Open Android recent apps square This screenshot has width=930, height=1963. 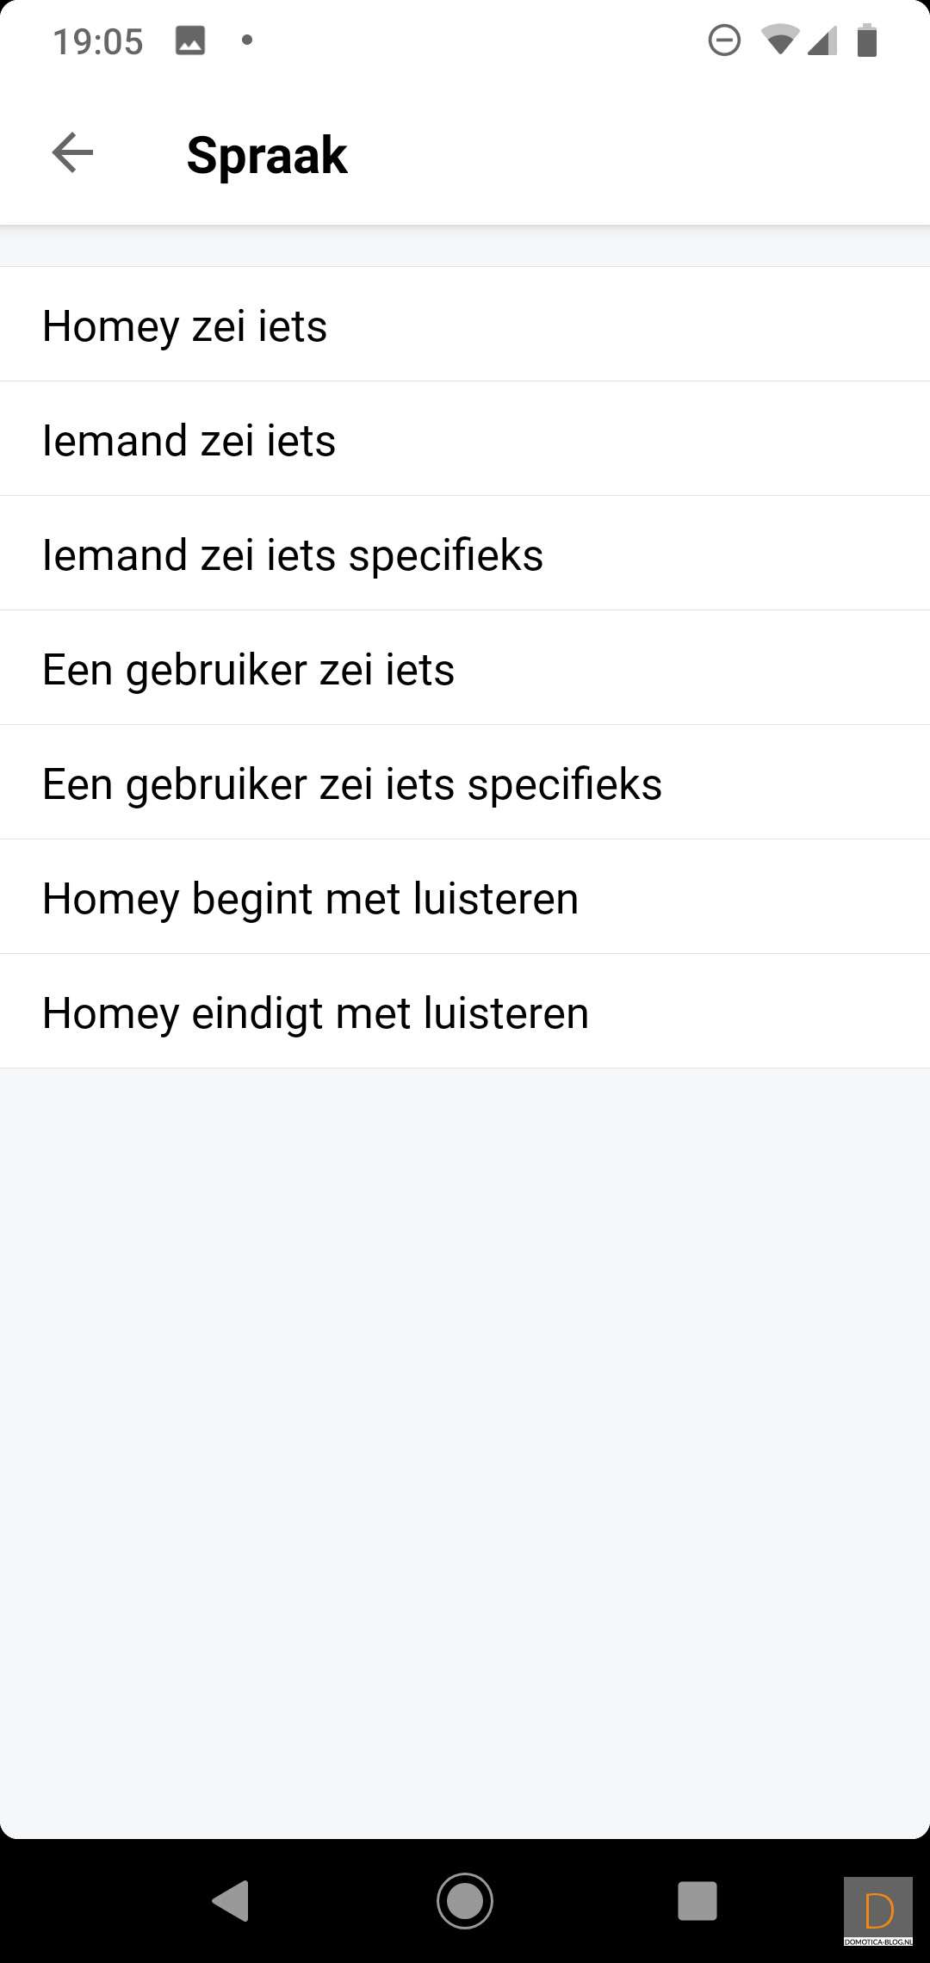(697, 1900)
